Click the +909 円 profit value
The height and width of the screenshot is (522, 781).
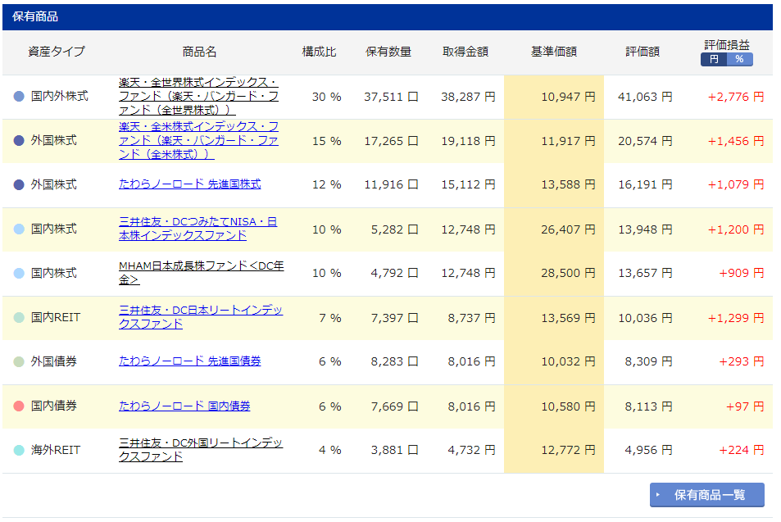(x=742, y=273)
